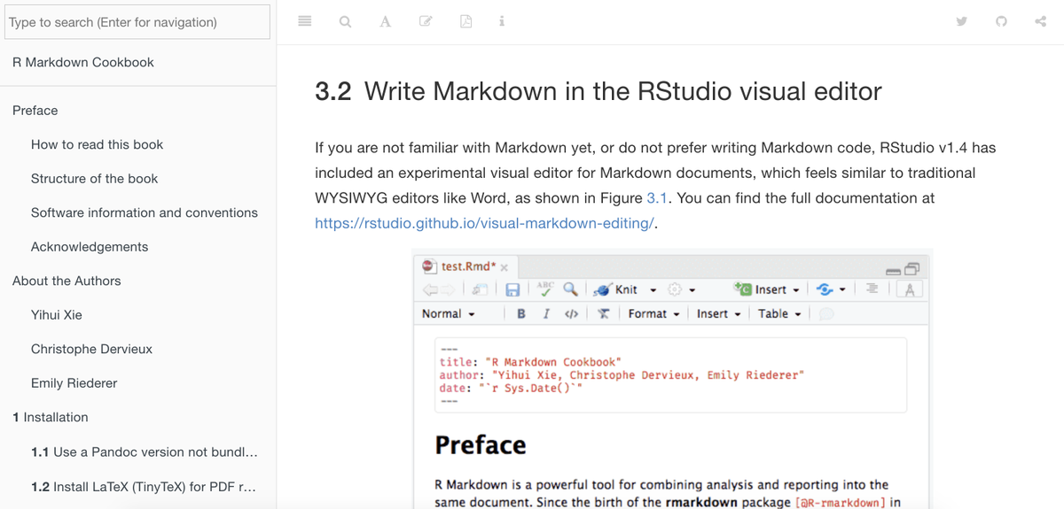Go to the Preface chapter
Viewport: 1064px width, 509px height.
[x=35, y=111]
